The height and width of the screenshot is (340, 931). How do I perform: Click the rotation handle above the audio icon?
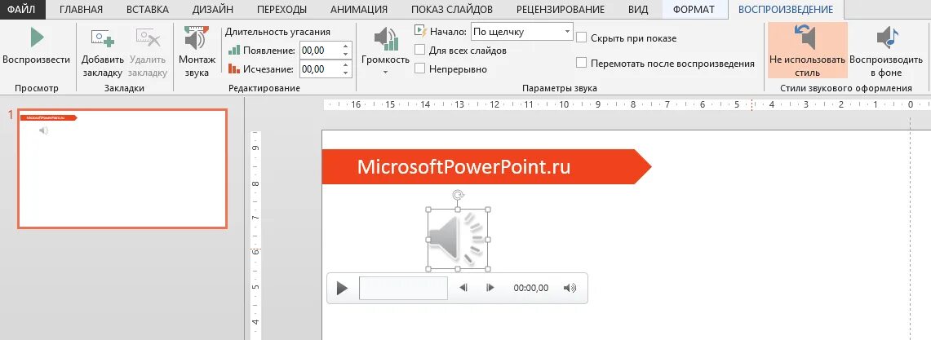click(x=457, y=194)
